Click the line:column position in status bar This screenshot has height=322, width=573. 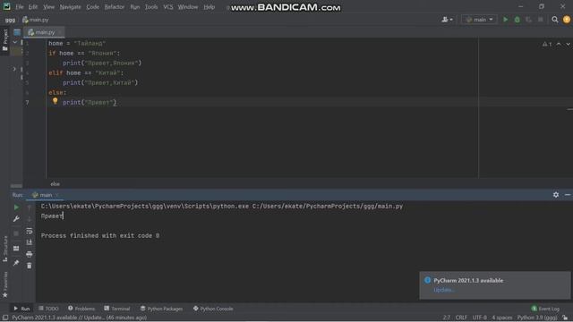447,318
